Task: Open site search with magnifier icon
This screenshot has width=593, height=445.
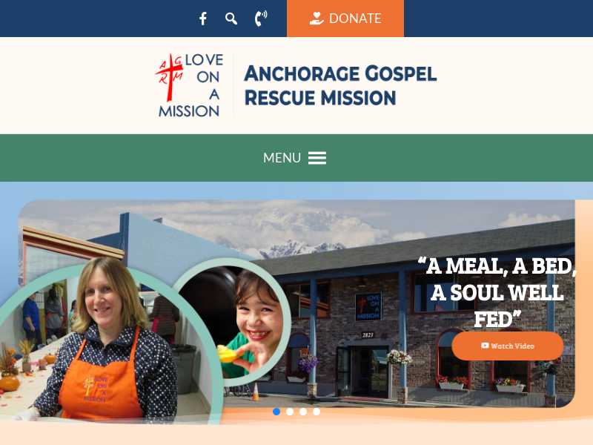Action: point(231,19)
